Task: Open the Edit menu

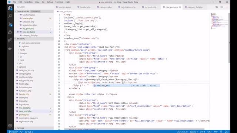Action: coord(20,2)
